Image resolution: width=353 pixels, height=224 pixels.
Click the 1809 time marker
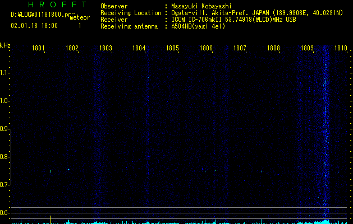click(307, 48)
